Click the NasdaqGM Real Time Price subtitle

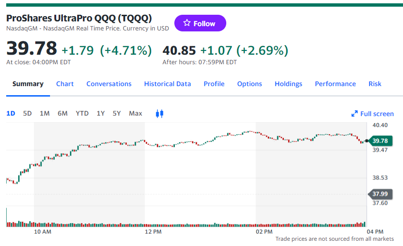87,28
